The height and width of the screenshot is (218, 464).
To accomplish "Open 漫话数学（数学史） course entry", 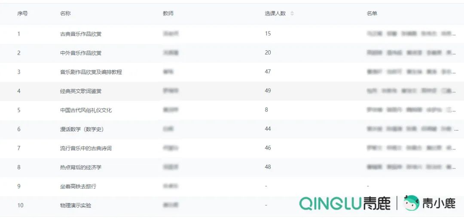I will [82, 129].
